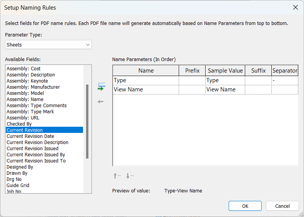Viewport: 304px width, 217px height.
Task: Click the Name column header
Action: (x=146, y=71)
